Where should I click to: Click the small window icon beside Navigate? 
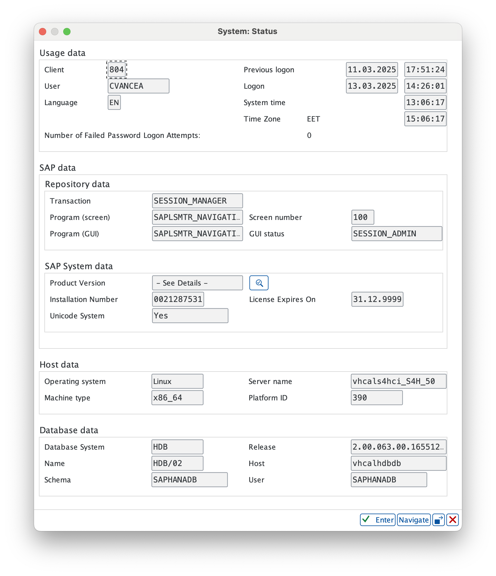click(438, 520)
